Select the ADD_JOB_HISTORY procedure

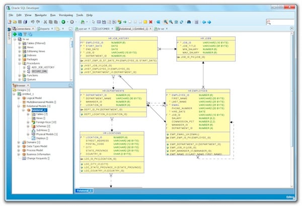[x=43, y=67]
